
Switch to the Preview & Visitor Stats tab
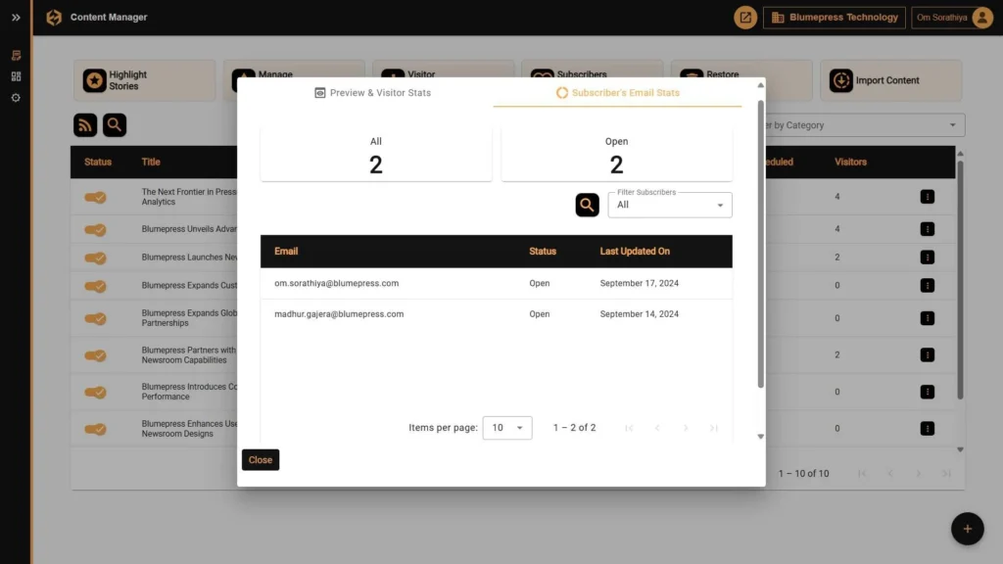[x=373, y=92]
